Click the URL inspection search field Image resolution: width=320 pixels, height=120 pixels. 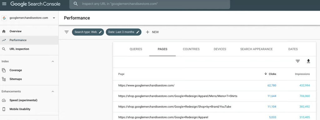click(150, 4)
